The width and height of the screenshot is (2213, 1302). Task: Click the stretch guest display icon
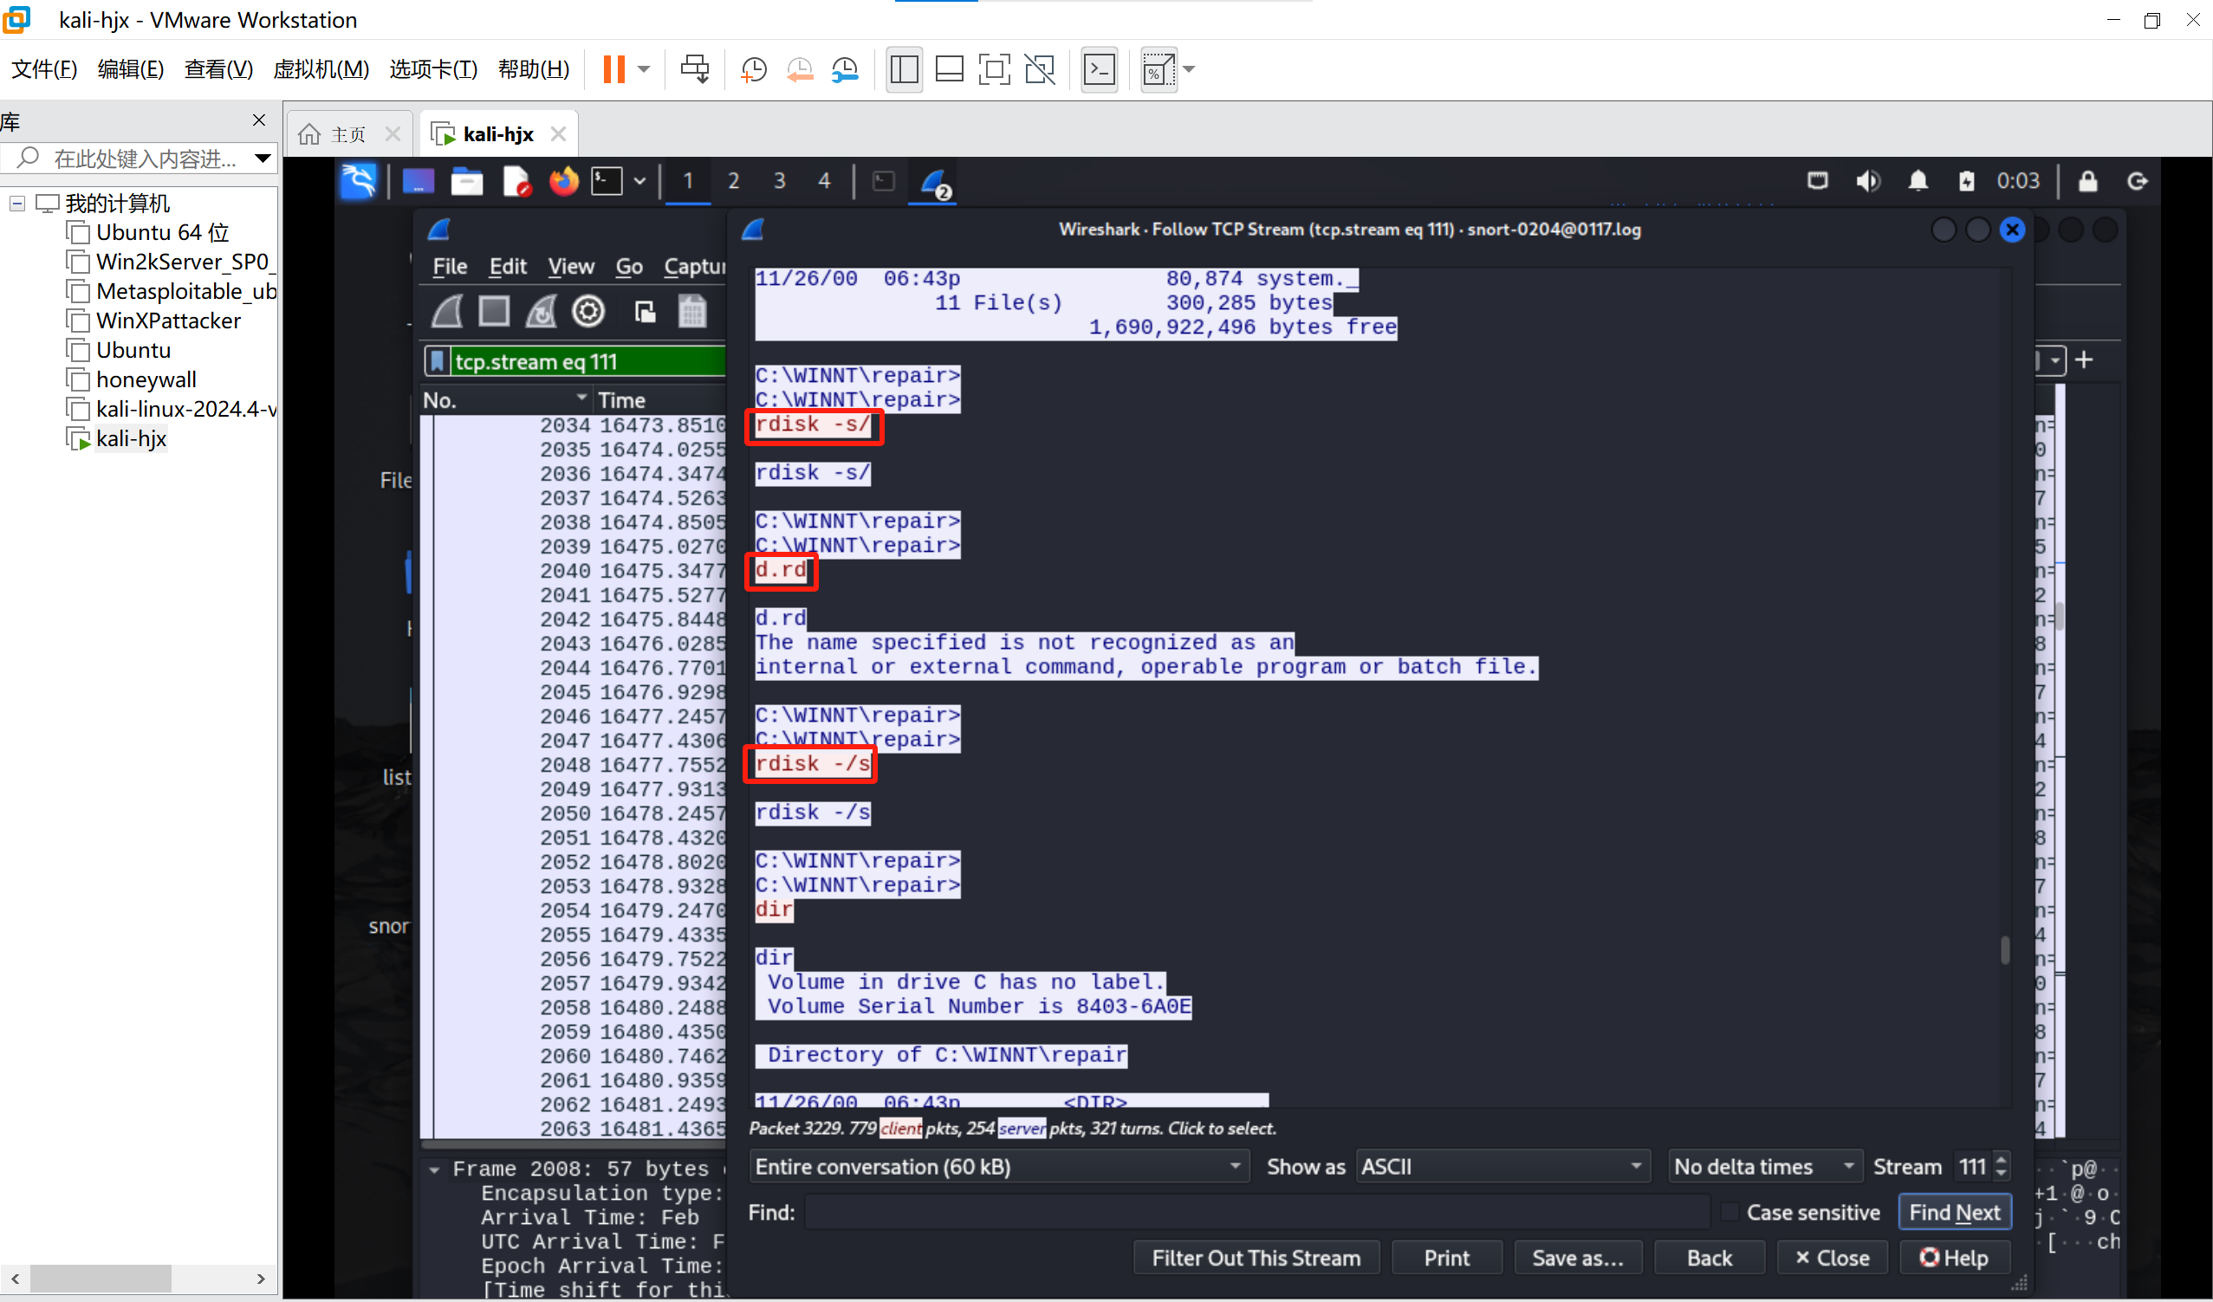click(x=1158, y=69)
